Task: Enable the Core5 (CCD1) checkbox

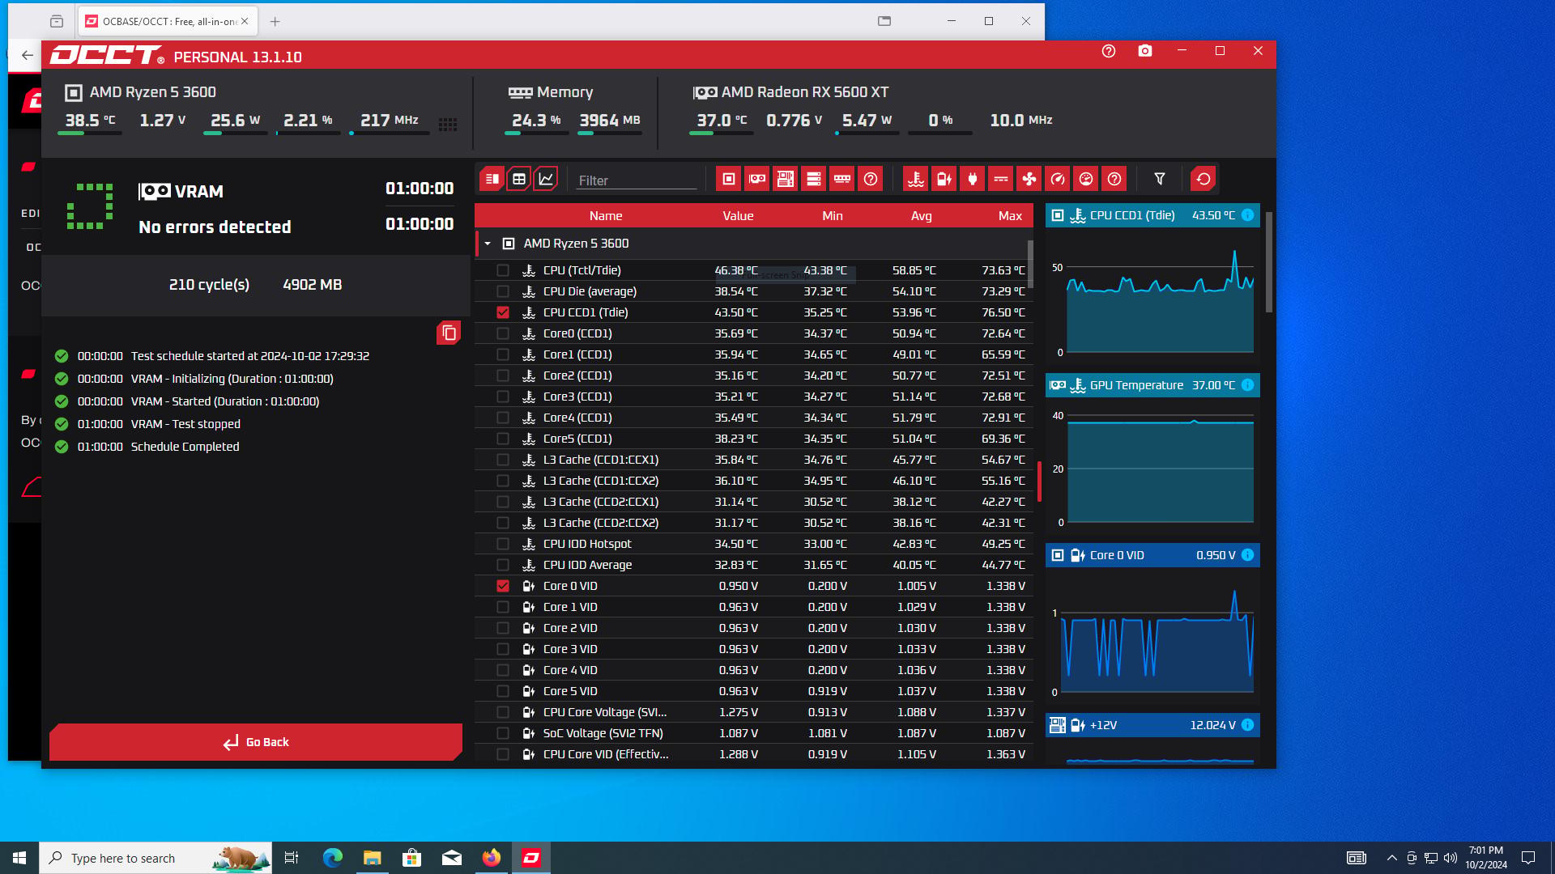Action: [x=503, y=439]
